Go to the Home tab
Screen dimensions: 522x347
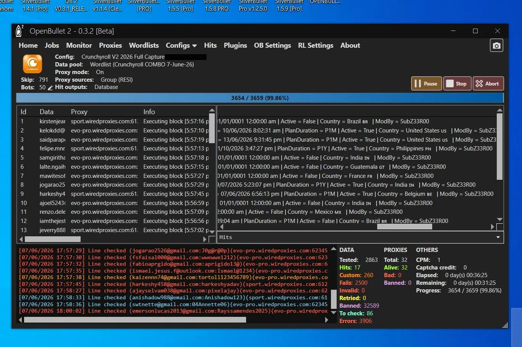(x=28, y=45)
